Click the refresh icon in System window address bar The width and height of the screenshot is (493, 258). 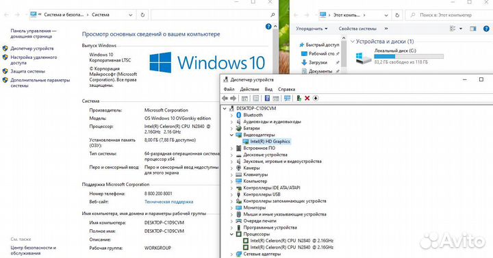click(142, 15)
